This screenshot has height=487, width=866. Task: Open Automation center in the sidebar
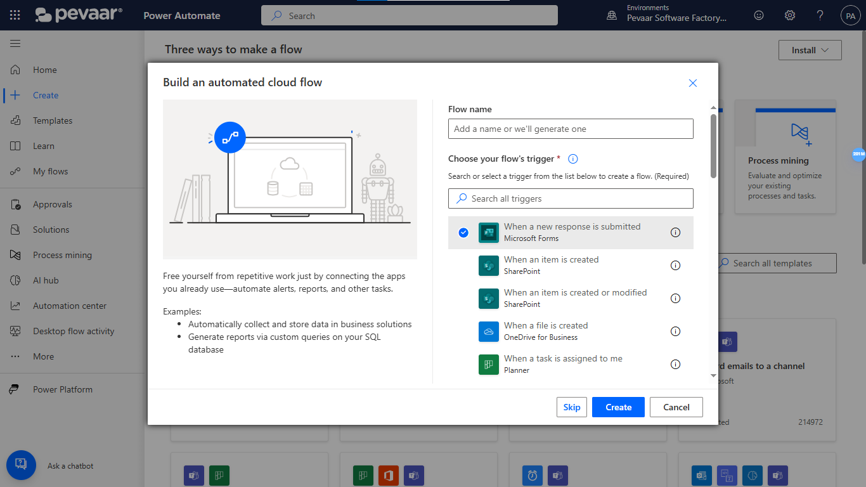(x=70, y=306)
